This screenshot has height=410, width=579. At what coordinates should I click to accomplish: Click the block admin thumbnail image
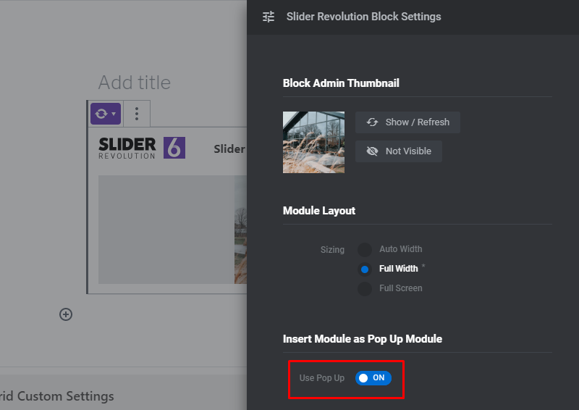(313, 142)
